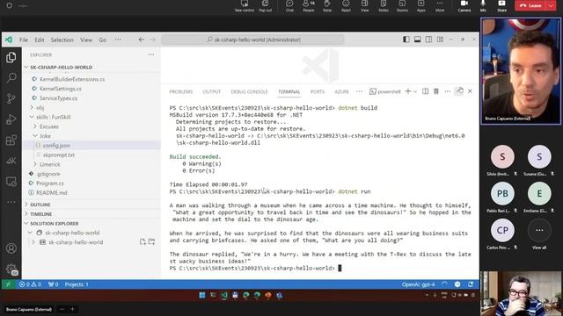Open skprompt.txt file
The width and height of the screenshot is (563, 316).
[59, 154]
